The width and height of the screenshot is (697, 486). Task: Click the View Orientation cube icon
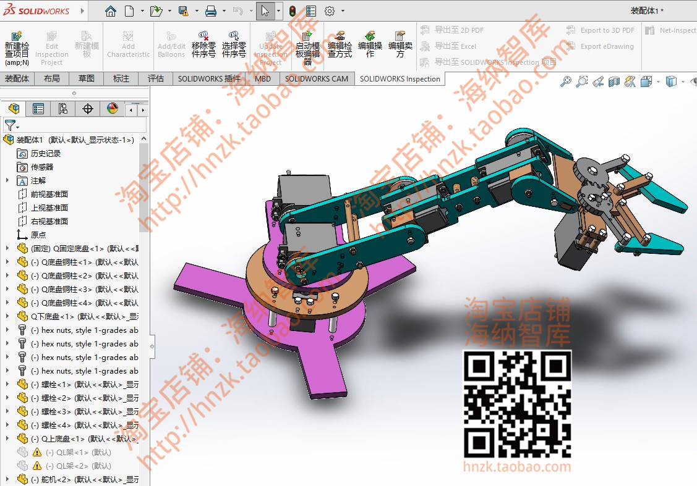pyautogui.click(x=646, y=82)
